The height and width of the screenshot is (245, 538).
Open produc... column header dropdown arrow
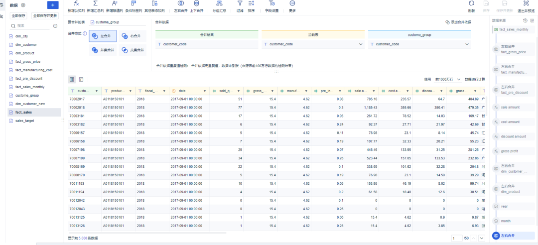click(131, 91)
